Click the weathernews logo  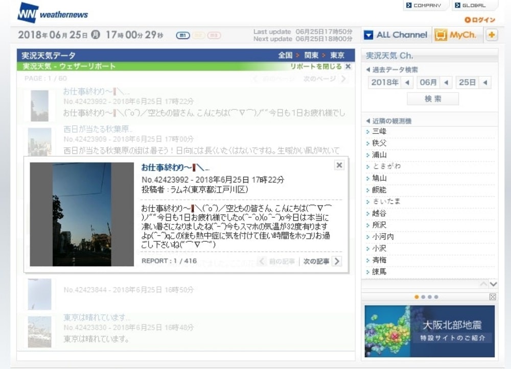click(53, 13)
